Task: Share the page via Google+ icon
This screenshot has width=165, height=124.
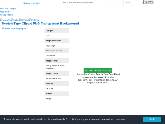Action: click(24, 20)
